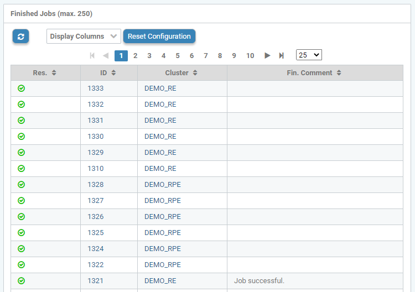415x292 pixels.
Task: Go to the next page arrow
Action: [x=267, y=55]
